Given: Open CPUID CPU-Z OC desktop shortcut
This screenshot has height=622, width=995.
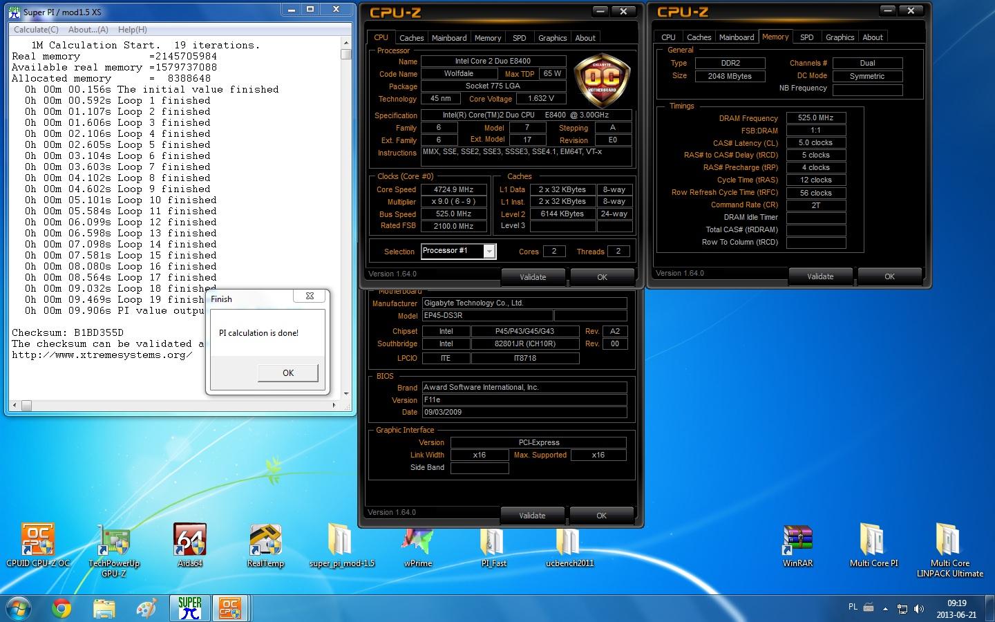Looking at the screenshot, I should 38,546.
